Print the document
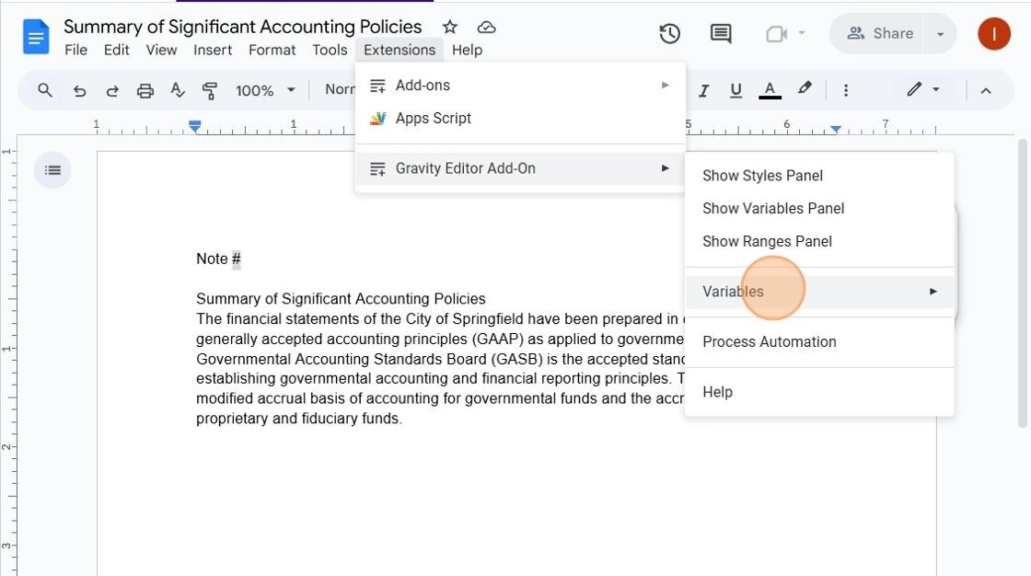Viewport: 1031px width, 576px height. click(145, 91)
